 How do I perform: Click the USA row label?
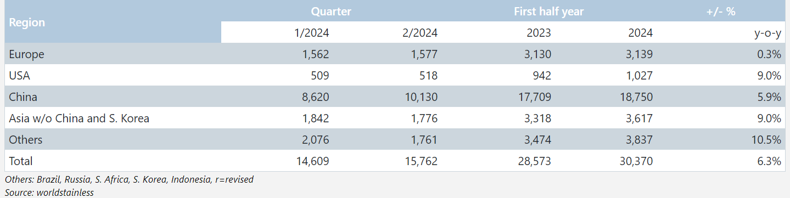(x=19, y=76)
